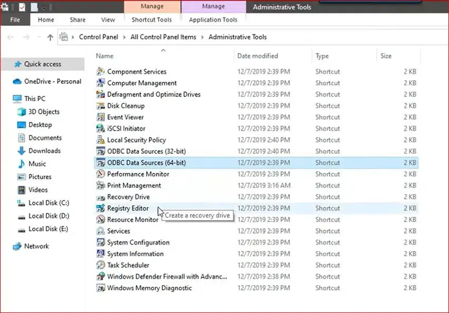Click the System Information icon
449x313 pixels.
point(100,254)
